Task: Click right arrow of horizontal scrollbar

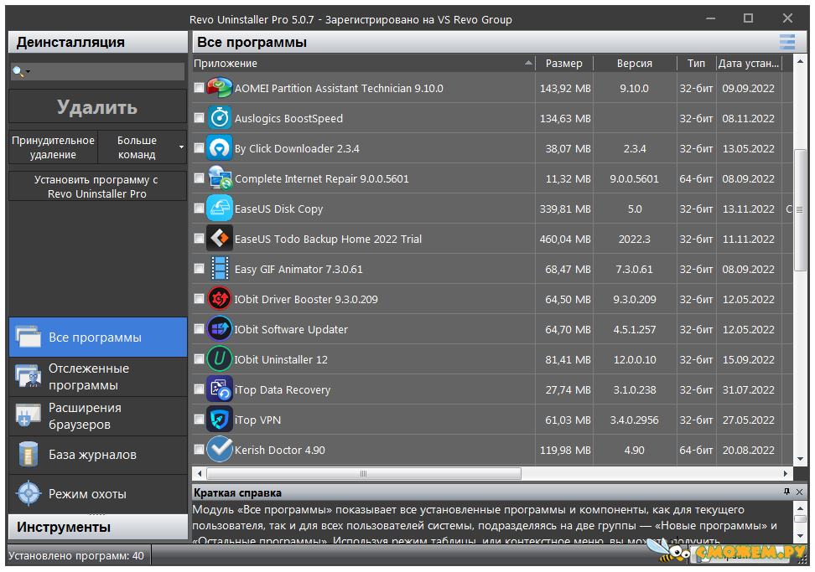Action: pos(786,473)
